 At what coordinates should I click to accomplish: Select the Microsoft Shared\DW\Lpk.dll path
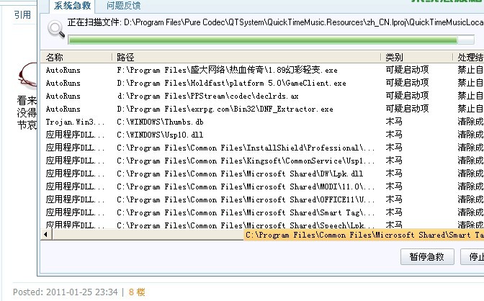240,174
